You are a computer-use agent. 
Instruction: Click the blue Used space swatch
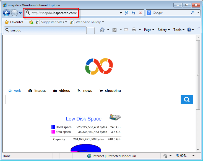tap(53, 127)
